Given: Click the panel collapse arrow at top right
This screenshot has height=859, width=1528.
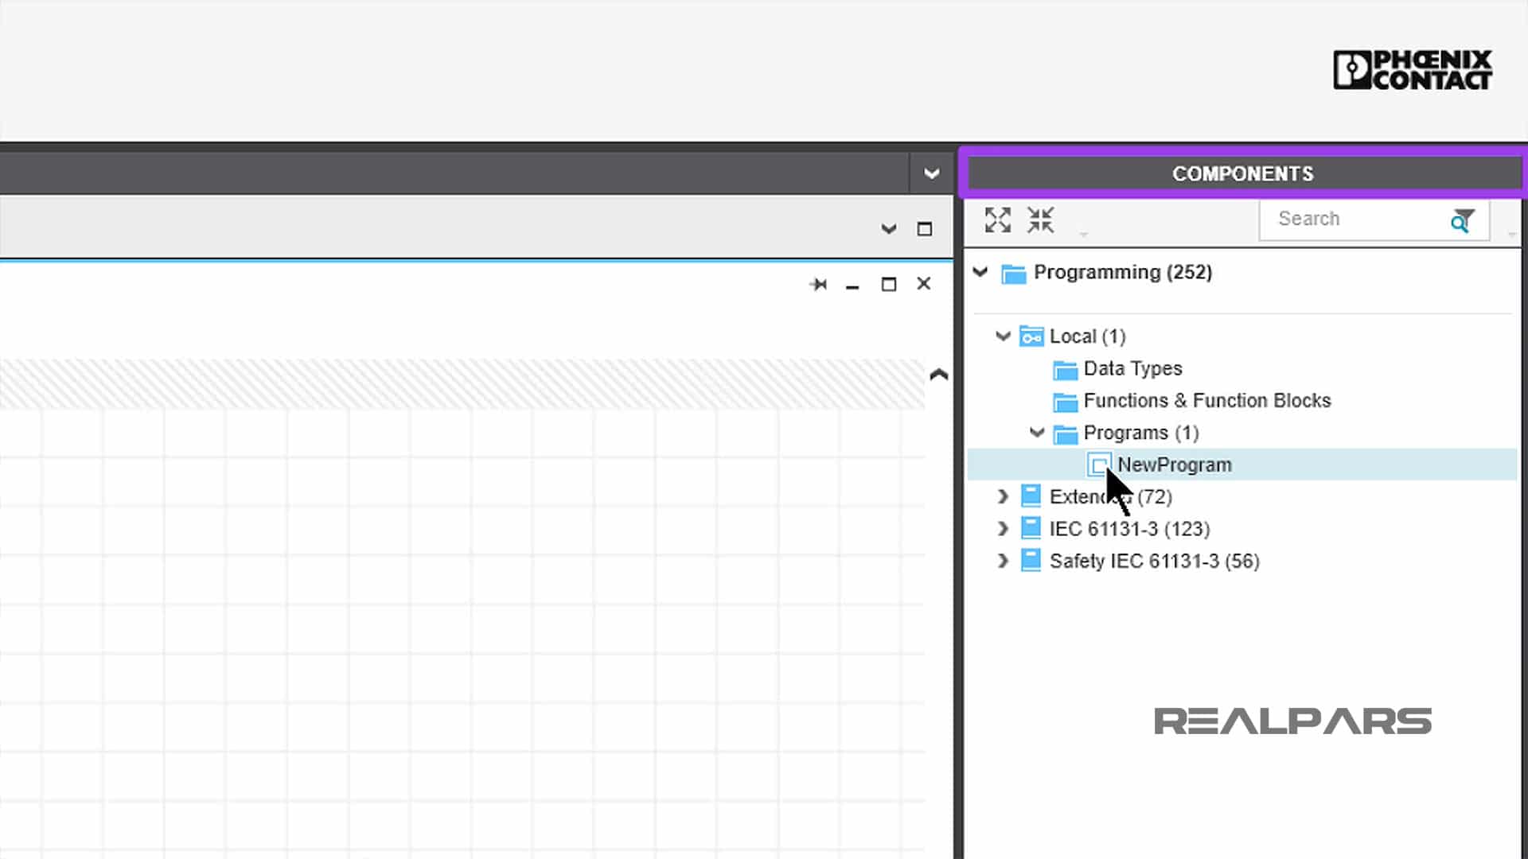Looking at the screenshot, I should click(932, 173).
